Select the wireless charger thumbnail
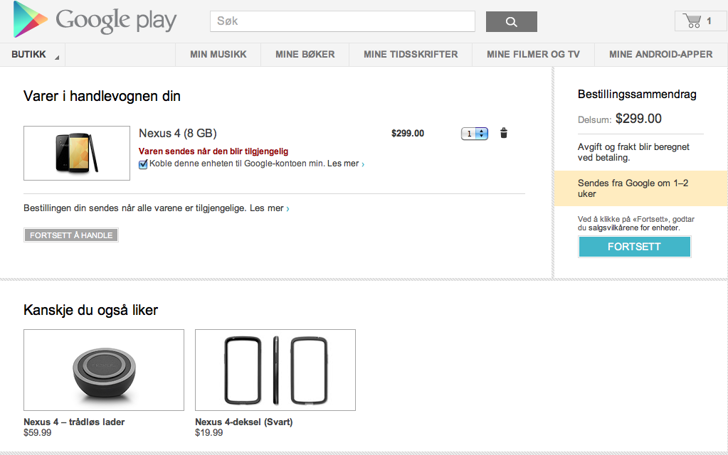The height and width of the screenshot is (455, 728). pos(104,370)
